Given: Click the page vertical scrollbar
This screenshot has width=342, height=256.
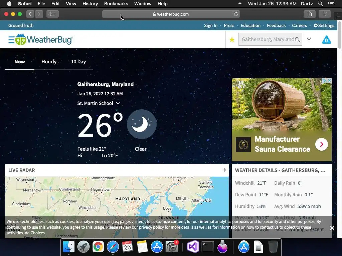Looking at the screenshot, I should (339, 35).
